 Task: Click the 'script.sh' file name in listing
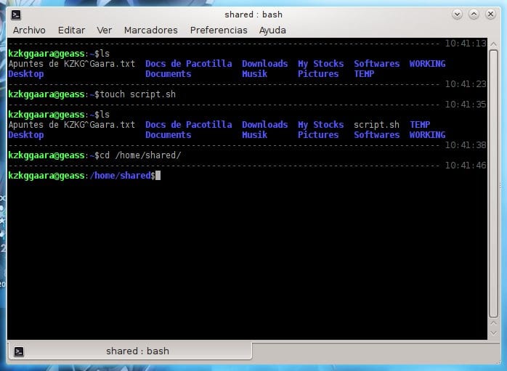pos(376,125)
